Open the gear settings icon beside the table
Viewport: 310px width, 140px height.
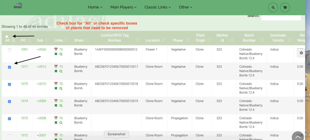(301, 53)
